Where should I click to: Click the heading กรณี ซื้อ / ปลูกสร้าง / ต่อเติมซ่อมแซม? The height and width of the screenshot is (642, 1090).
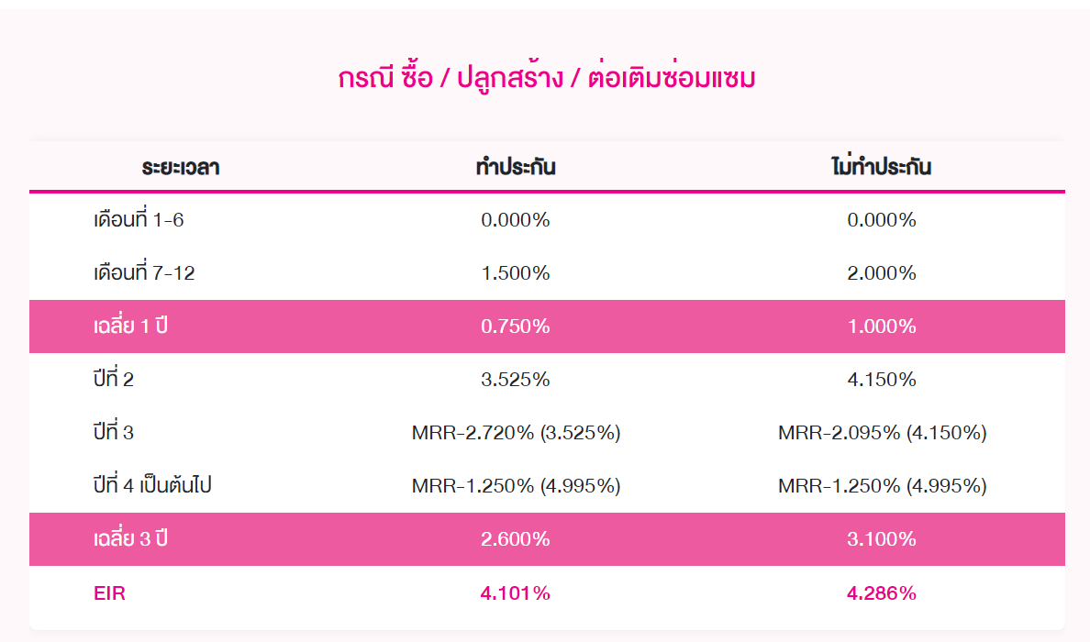pyautogui.click(x=547, y=79)
